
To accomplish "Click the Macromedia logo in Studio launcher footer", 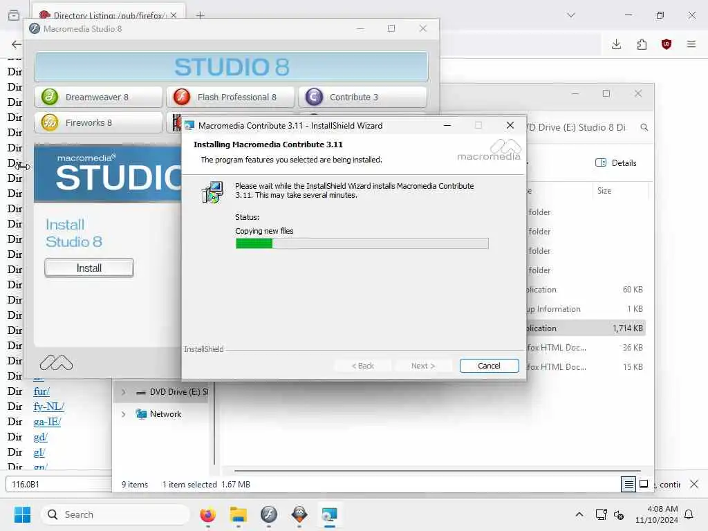I will pos(56,363).
